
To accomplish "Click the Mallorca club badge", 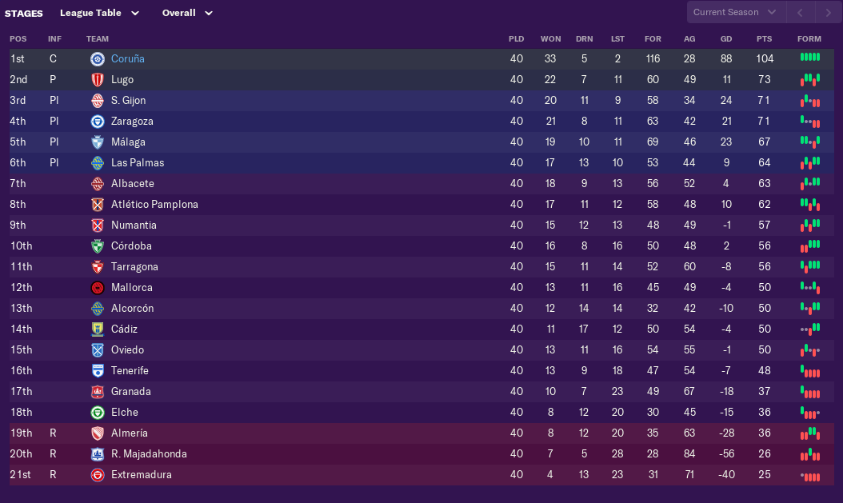I will (98, 288).
